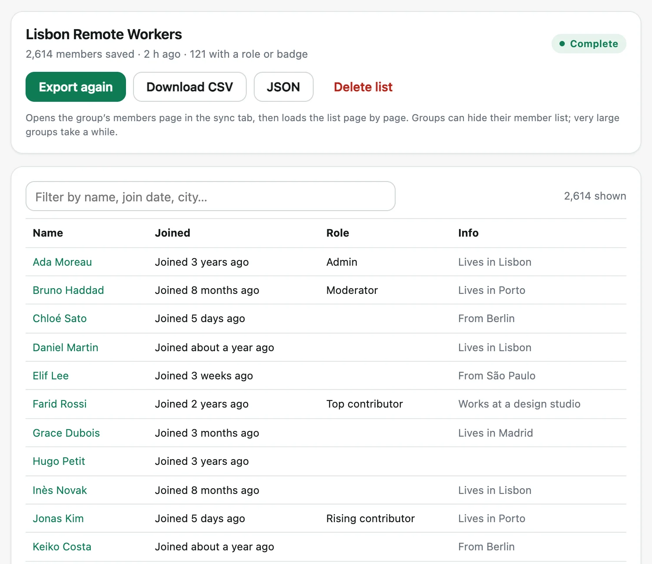
Task: Click the Moderator role in Bruno Haddad's row
Action: 352,290
